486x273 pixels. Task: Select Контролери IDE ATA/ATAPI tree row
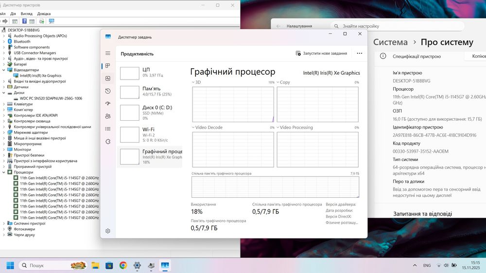35,115
